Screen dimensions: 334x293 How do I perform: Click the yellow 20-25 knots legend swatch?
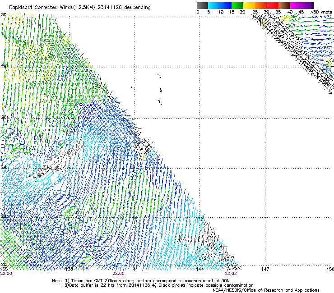(x=249, y=5)
